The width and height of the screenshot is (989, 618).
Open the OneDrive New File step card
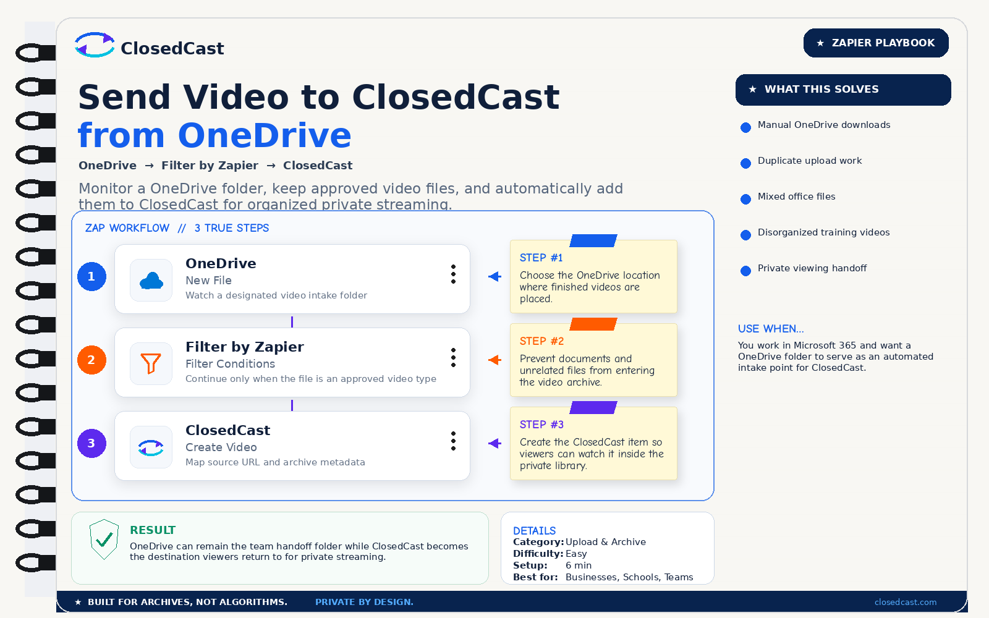pyautogui.click(x=292, y=279)
